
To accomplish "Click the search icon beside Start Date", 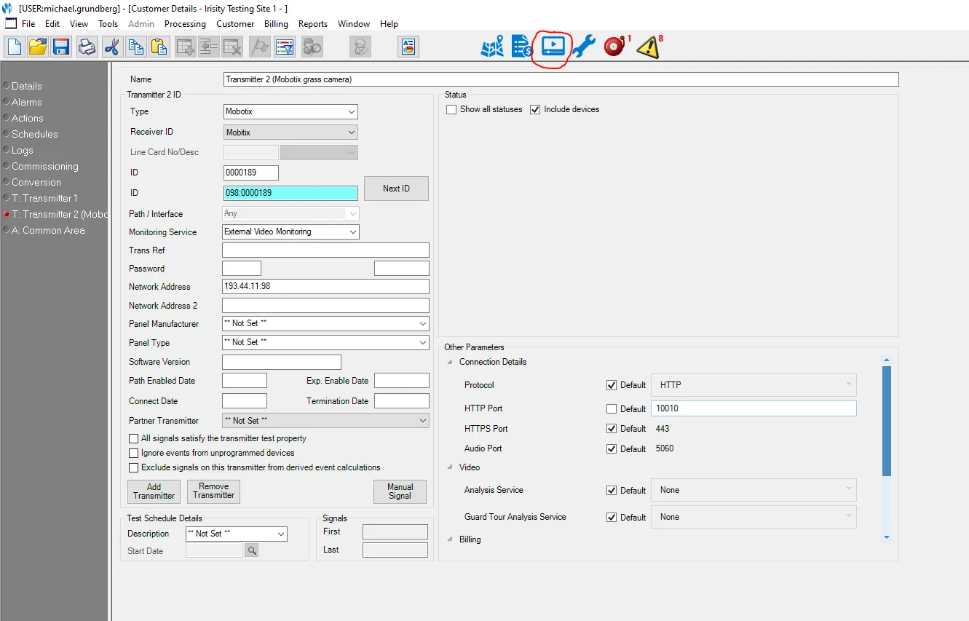I will point(252,551).
